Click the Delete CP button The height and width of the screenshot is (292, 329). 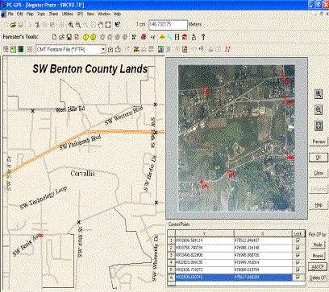pyautogui.click(x=318, y=278)
